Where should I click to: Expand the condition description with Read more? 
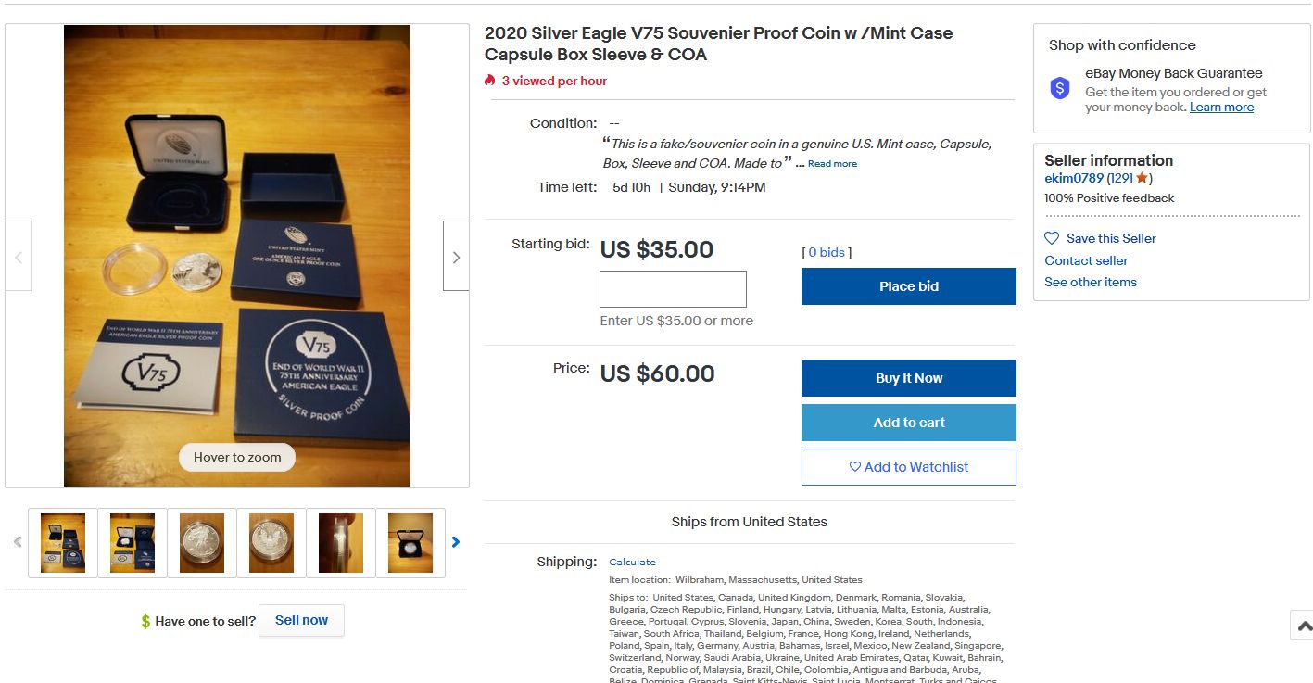click(832, 164)
